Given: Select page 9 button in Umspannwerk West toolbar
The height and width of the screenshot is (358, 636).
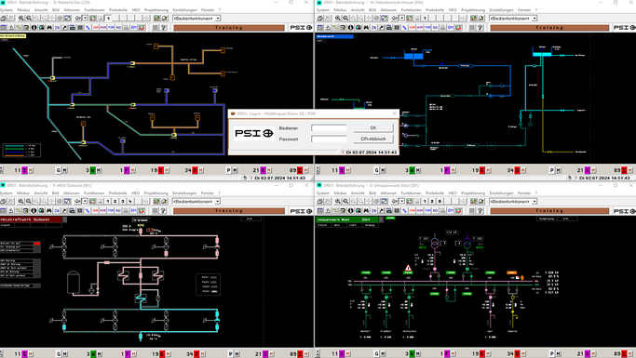Looking at the screenshot, I should click(x=440, y=201).
